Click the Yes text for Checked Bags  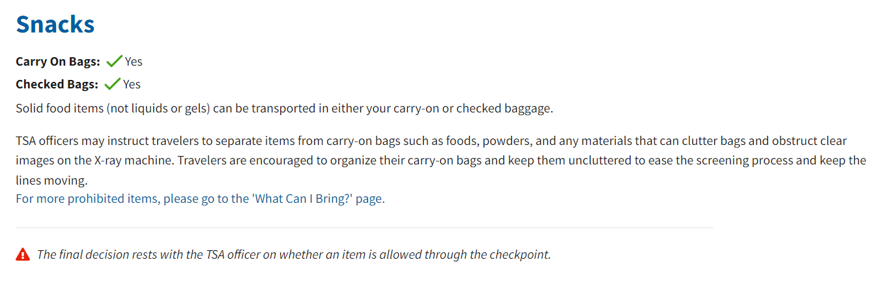click(x=132, y=84)
